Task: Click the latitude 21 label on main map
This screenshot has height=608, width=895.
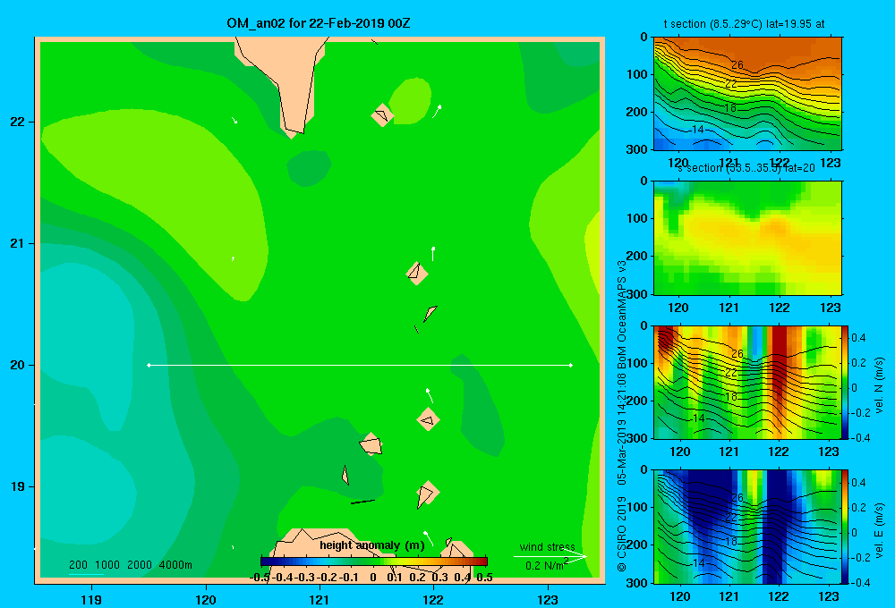Action: (x=18, y=243)
